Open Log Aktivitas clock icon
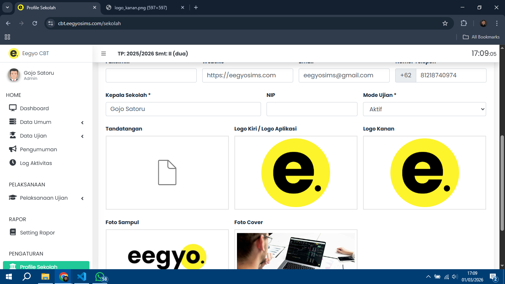 [13, 163]
